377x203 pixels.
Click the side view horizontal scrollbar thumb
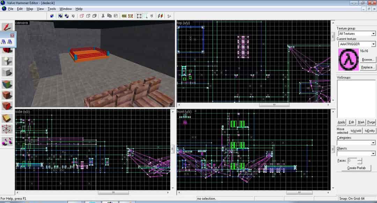(x=113, y=193)
